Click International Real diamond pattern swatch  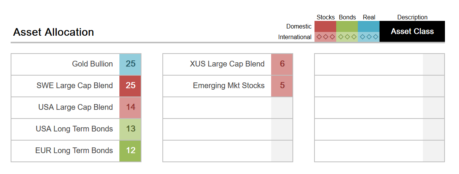pos(369,37)
